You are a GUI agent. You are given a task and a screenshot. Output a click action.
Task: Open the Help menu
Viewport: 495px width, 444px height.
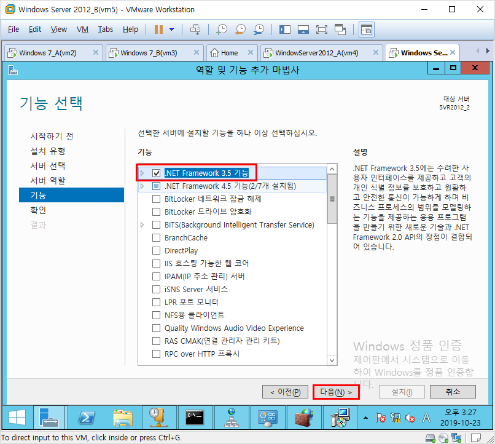click(130, 30)
